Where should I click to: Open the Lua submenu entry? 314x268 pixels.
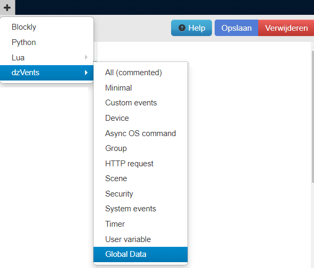47,58
